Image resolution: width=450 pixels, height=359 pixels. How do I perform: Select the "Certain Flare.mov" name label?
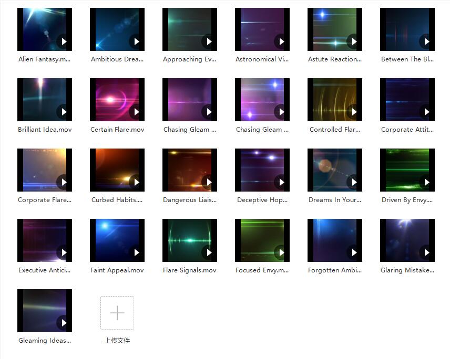tap(117, 130)
